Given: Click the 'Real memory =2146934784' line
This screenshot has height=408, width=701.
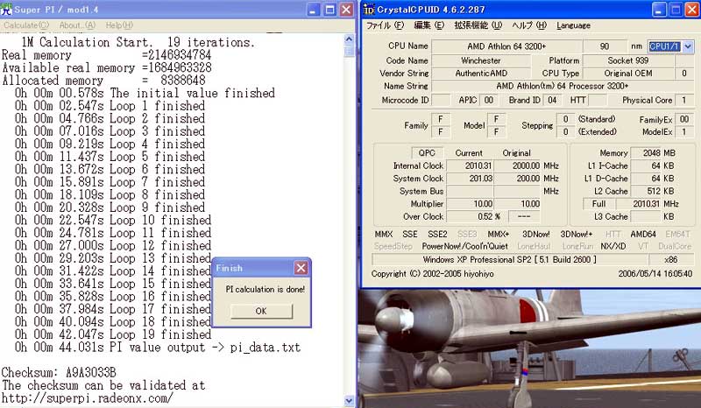Looking at the screenshot, I should (x=106, y=55).
